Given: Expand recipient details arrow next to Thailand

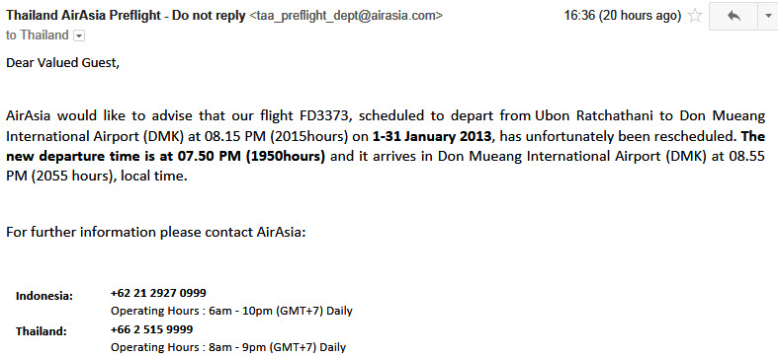Looking at the screenshot, I should coord(79,36).
